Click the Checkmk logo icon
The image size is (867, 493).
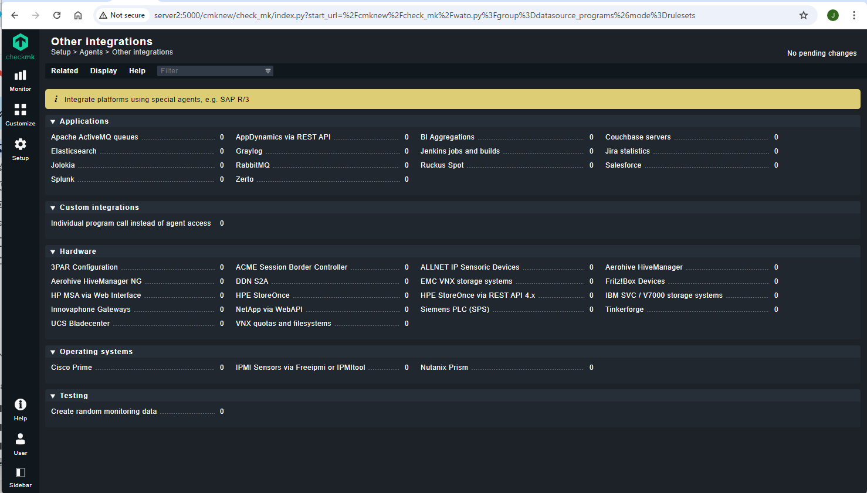coord(21,42)
